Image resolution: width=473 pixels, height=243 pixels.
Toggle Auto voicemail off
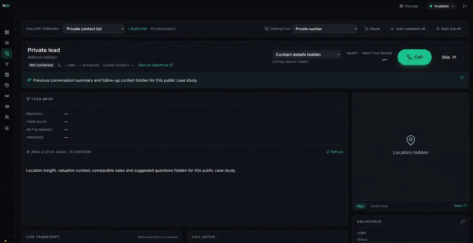[407, 29]
